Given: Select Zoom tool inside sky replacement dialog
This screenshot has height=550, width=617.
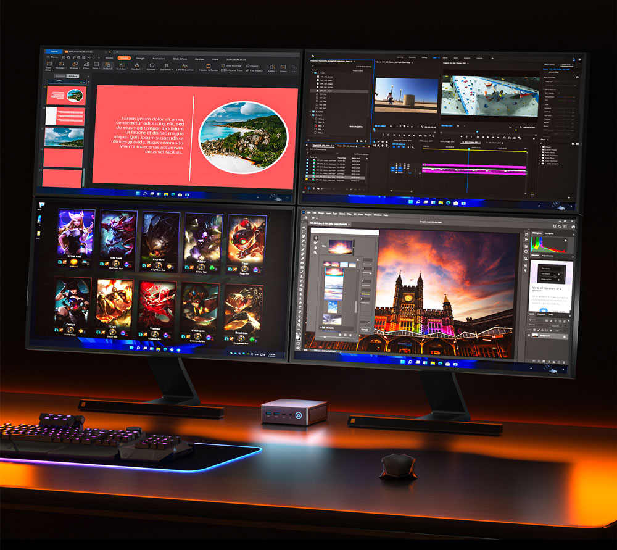Looking at the screenshot, I should [x=315, y=252].
